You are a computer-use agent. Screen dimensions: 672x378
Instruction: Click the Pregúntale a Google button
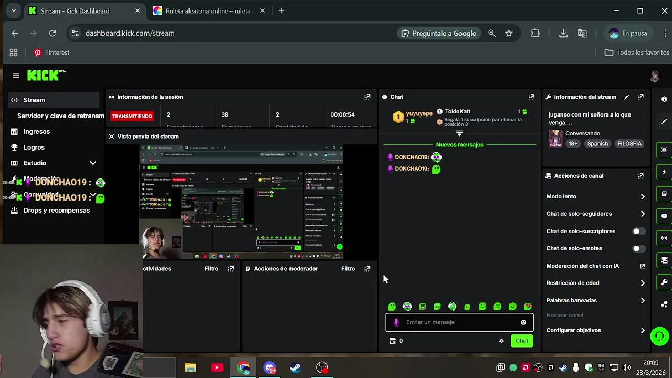438,33
